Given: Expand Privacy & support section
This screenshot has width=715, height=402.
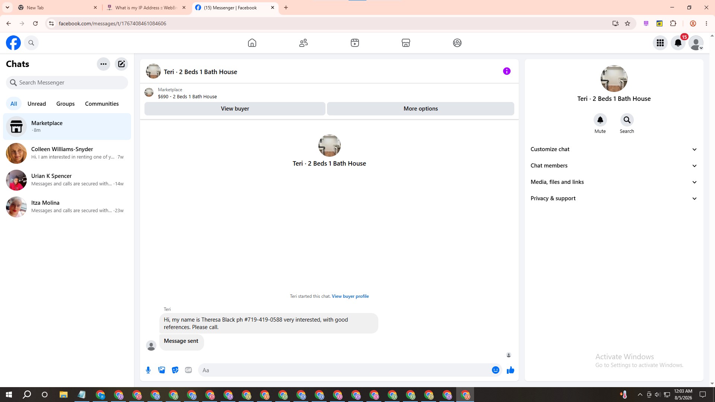Looking at the screenshot, I should coord(614,198).
